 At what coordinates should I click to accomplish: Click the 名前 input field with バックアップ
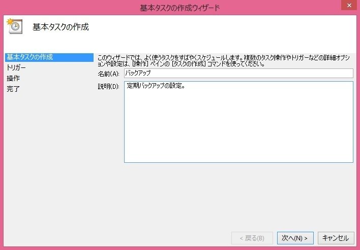(x=238, y=73)
